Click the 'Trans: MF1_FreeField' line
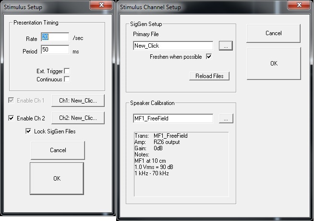 (161, 136)
